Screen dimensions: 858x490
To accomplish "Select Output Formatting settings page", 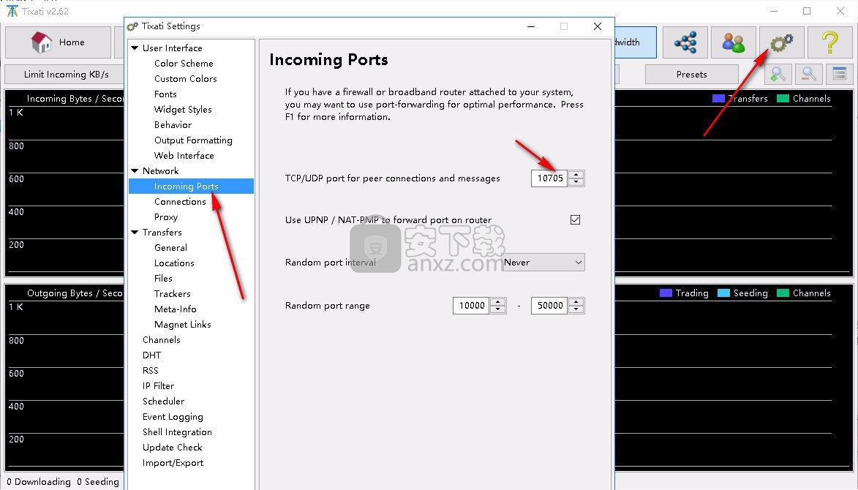I will 193,140.
